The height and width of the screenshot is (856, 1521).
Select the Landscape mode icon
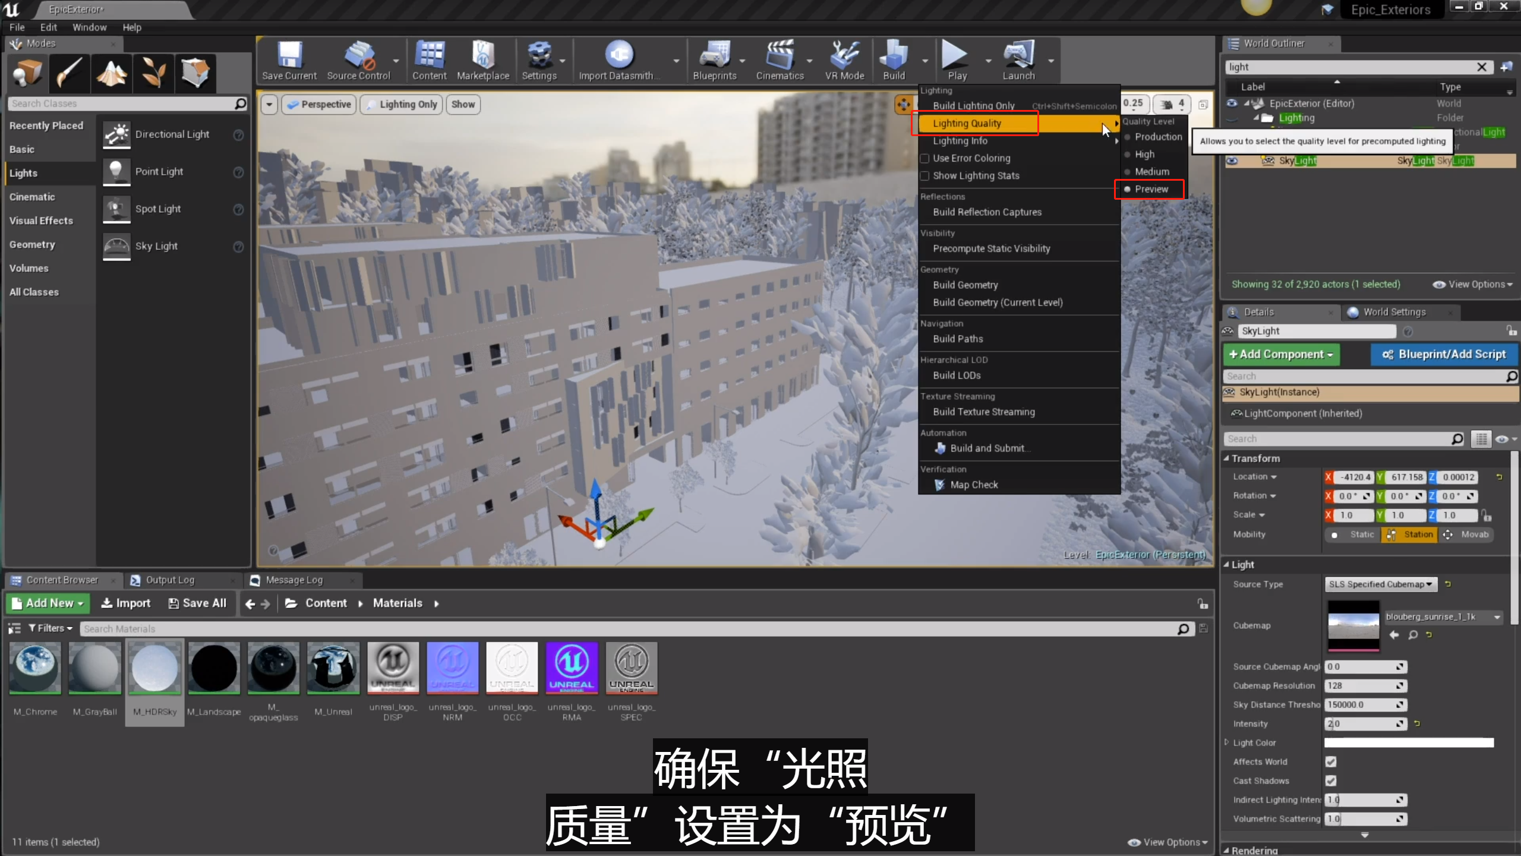pos(112,74)
